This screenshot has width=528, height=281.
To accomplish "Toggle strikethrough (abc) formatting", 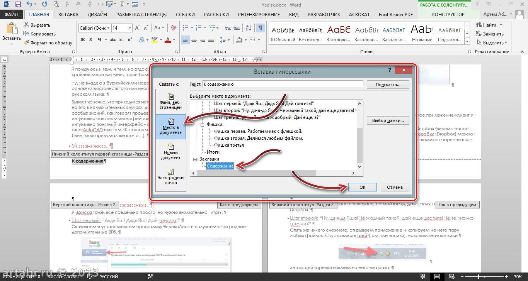I will [x=113, y=40].
